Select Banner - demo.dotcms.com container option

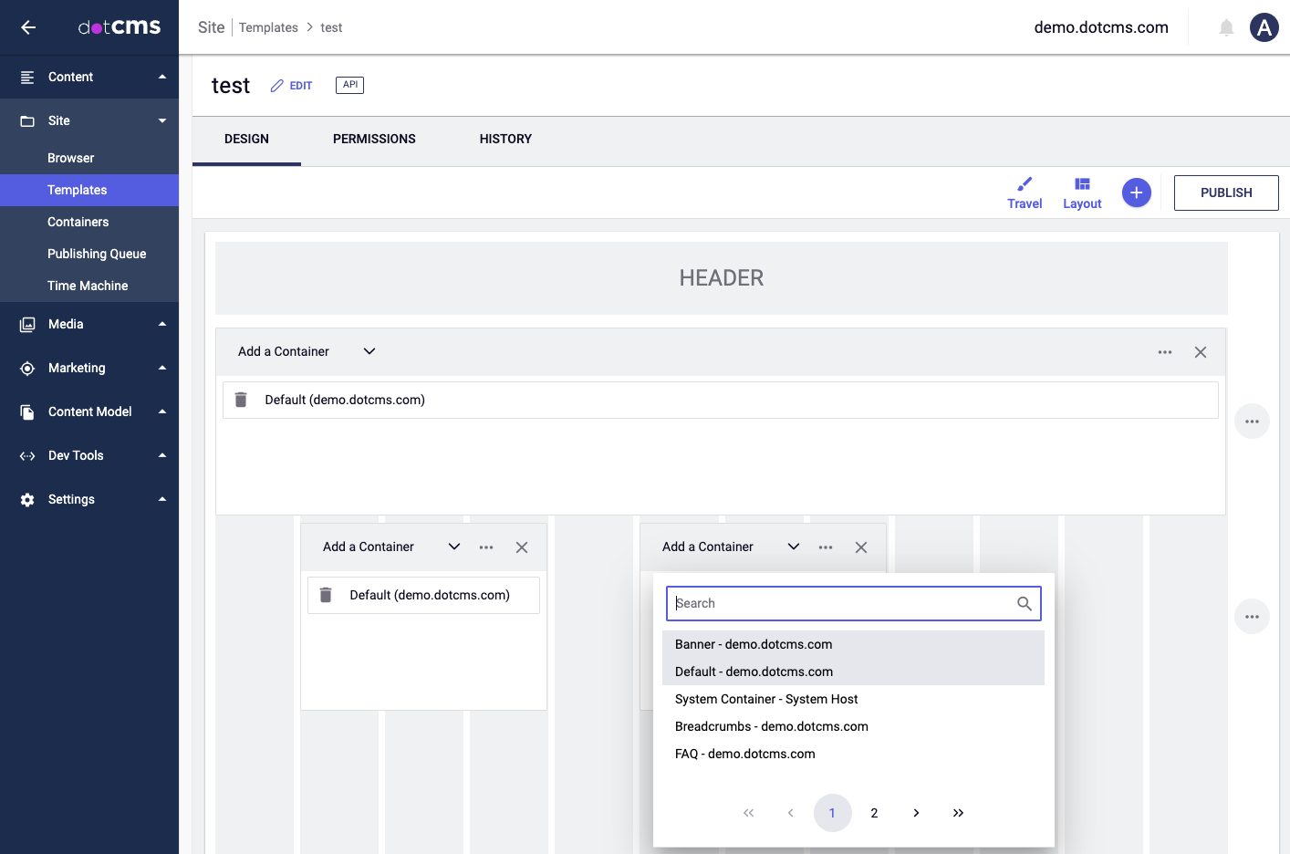pos(754,644)
